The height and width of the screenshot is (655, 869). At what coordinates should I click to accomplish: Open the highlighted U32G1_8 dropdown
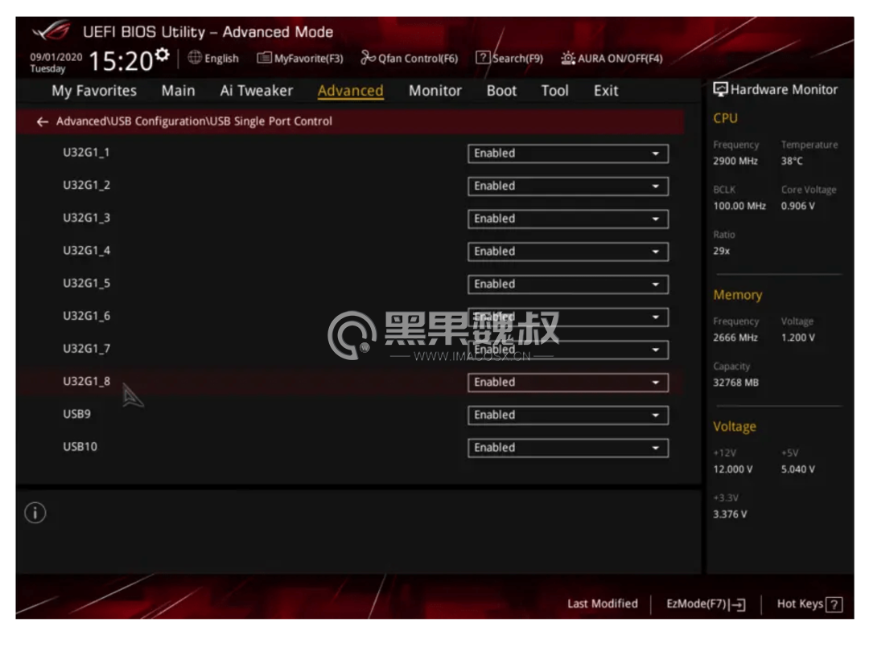coord(568,383)
